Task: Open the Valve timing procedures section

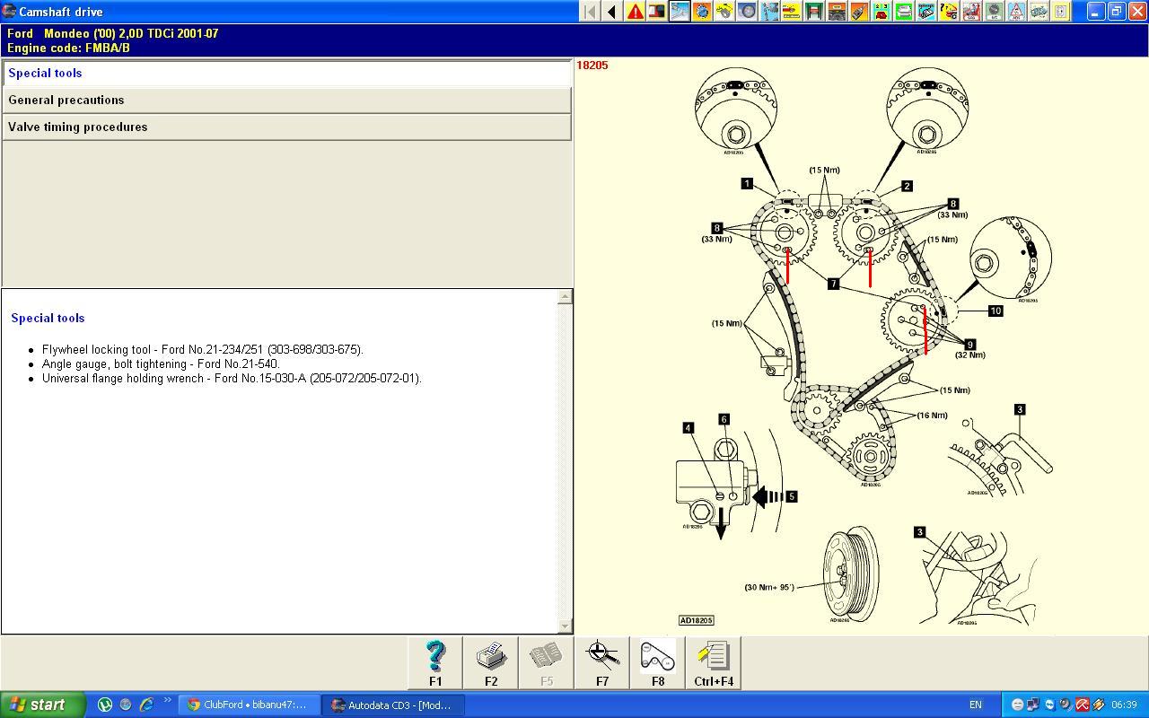Action: [x=286, y=127]
